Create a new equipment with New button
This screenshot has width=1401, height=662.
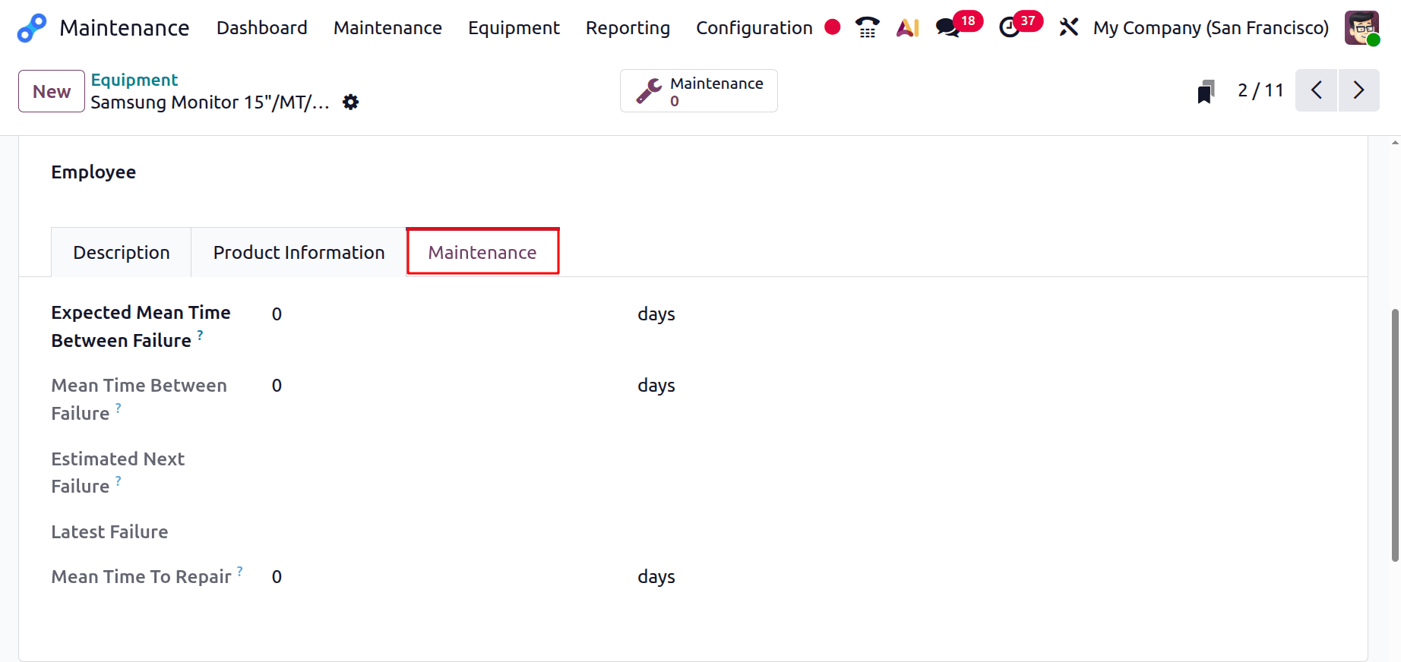(52, 91)
